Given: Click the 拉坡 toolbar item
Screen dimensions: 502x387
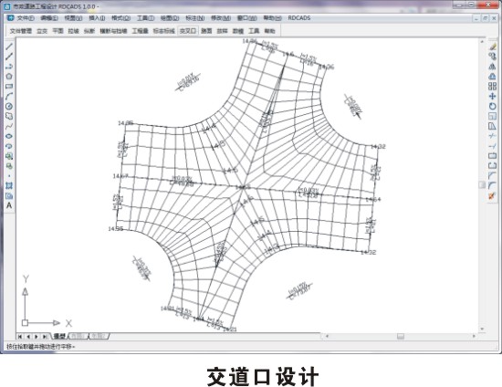Looking at the screenshot, I should coord(74,31).
